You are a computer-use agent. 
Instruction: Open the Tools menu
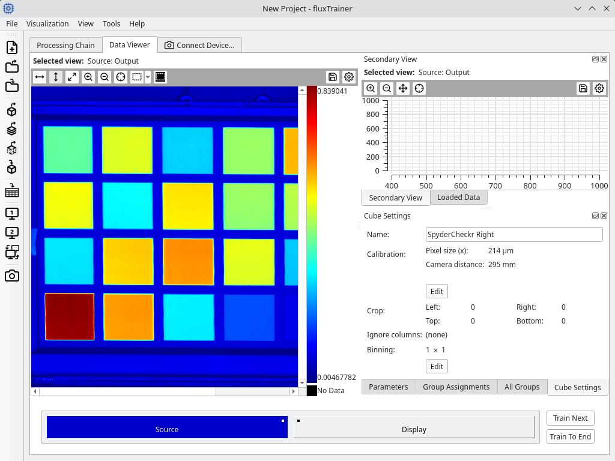click(x=111, y=23)
